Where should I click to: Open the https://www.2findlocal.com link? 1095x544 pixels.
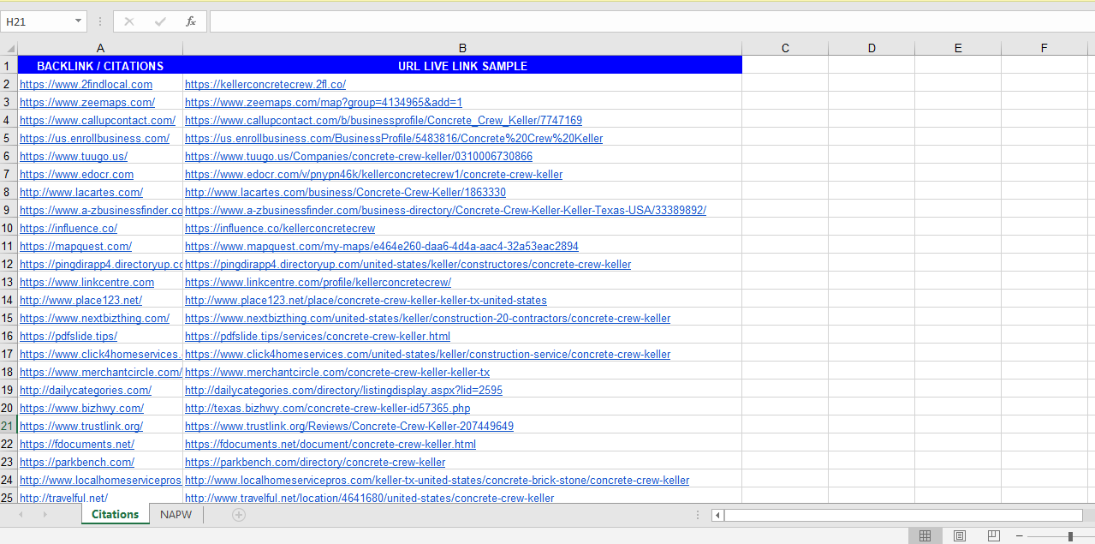(x=86, y=84)
